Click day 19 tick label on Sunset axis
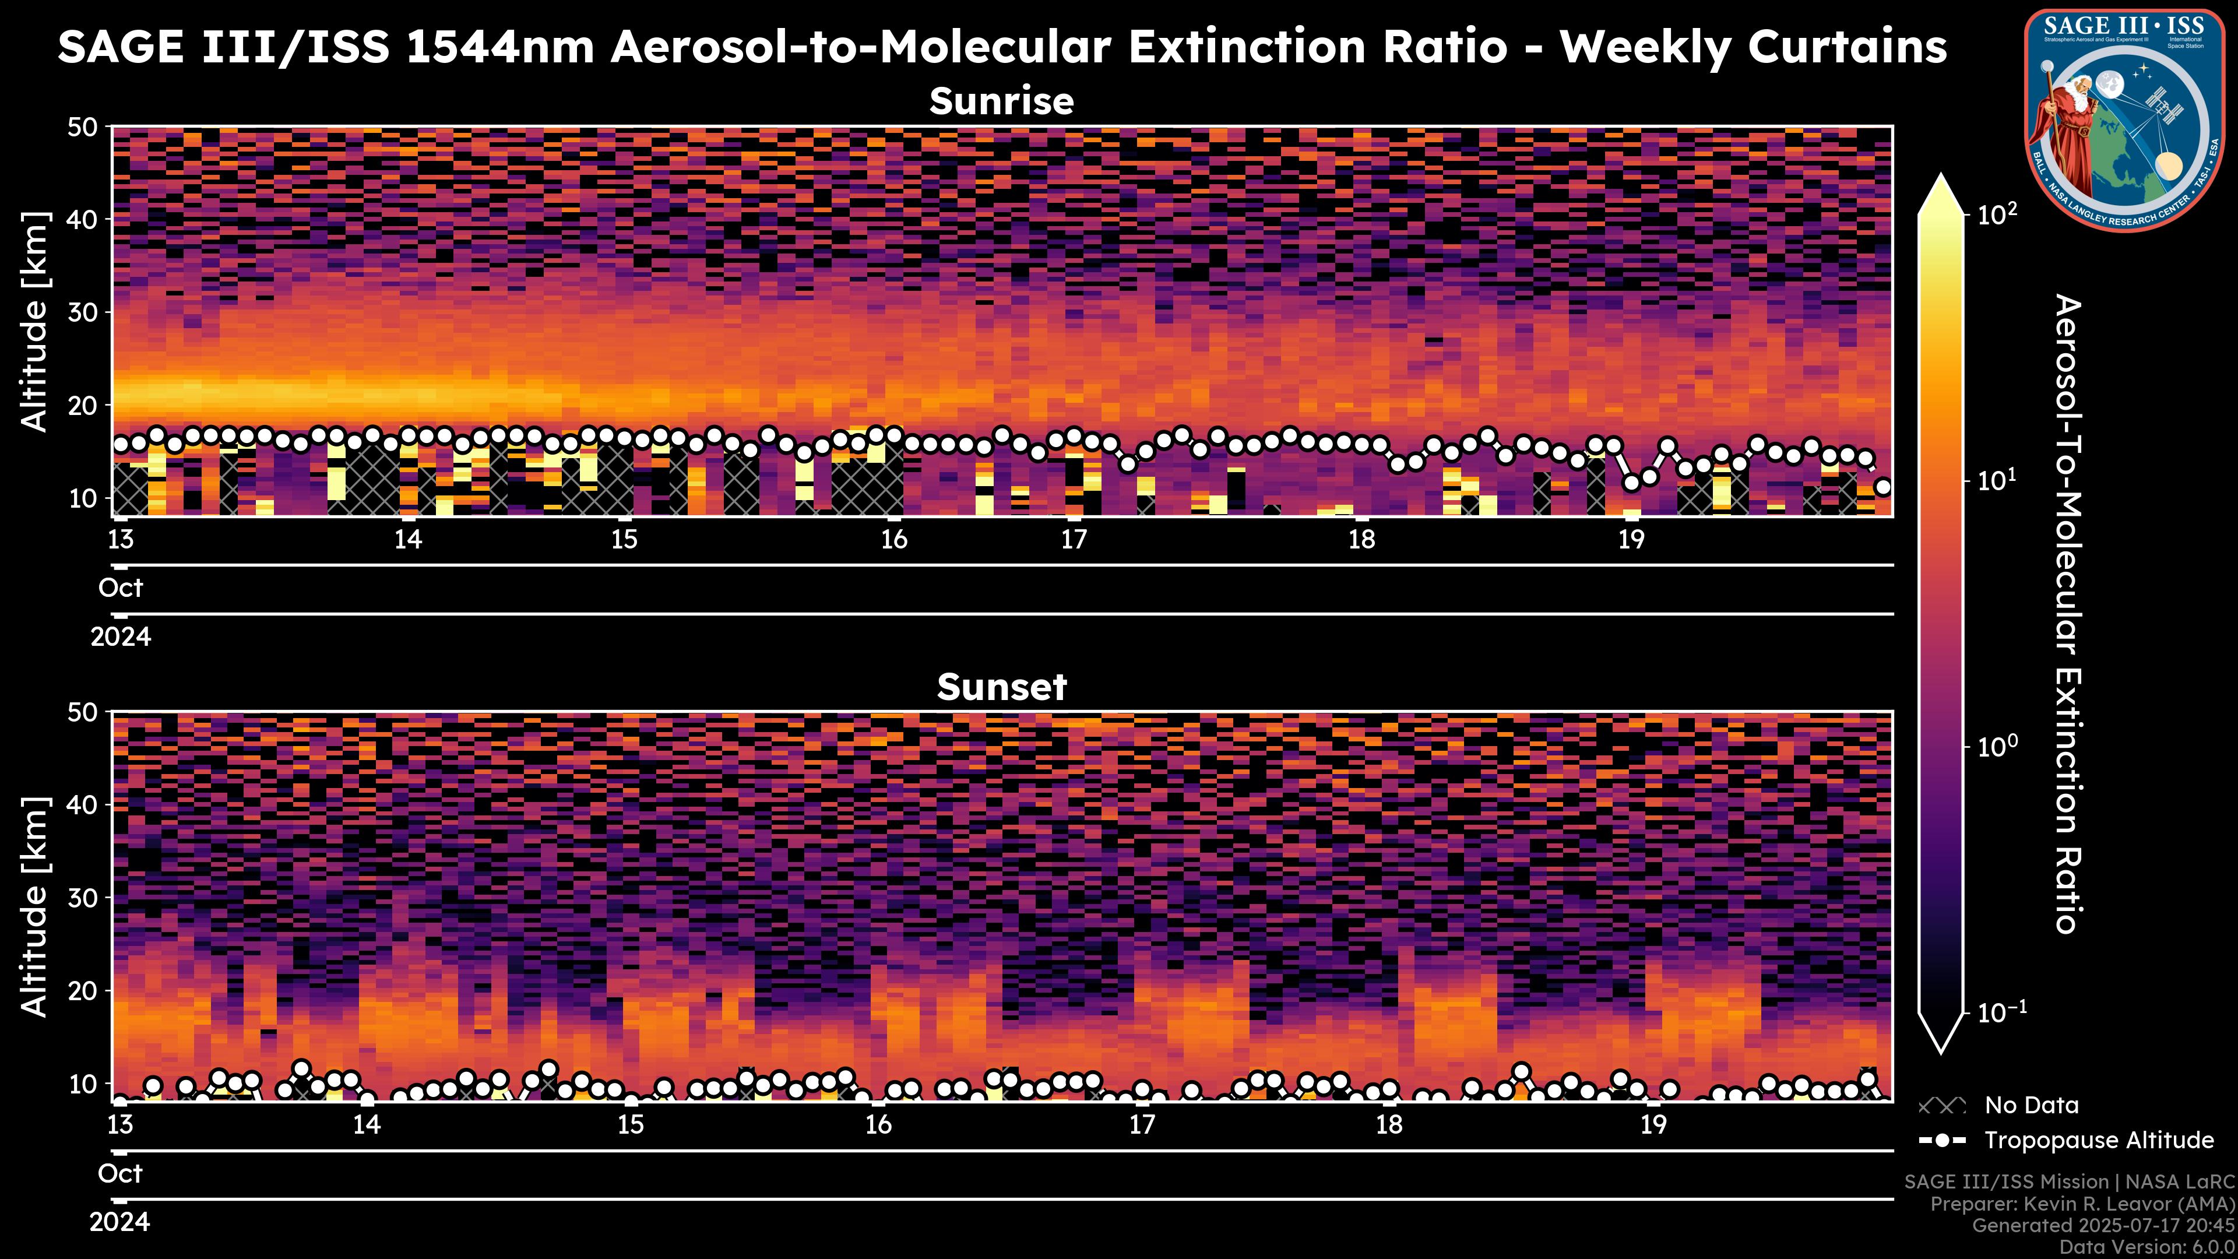Viewport: 2238px width, 1259px height. (x=1653, y=1125)
